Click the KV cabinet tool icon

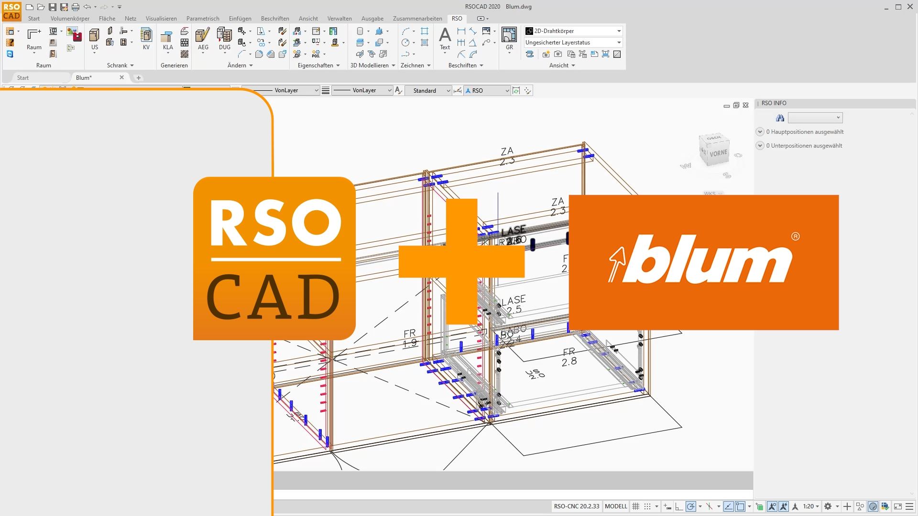coord(146,35)
